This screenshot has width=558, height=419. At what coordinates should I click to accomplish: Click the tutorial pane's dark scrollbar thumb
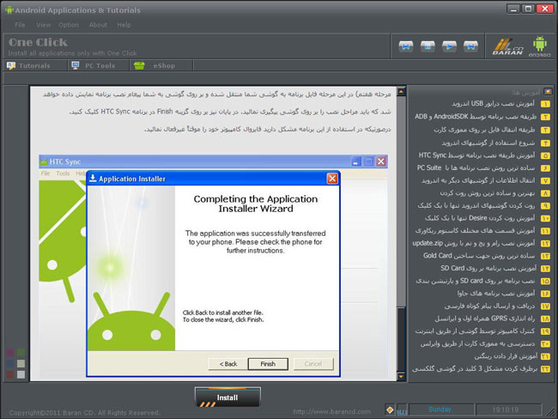tap(401, 339)
